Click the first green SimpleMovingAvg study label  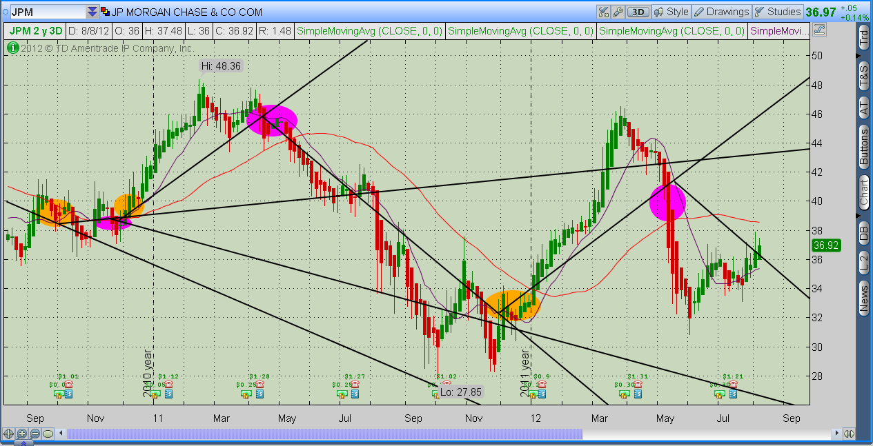[370, 31]
